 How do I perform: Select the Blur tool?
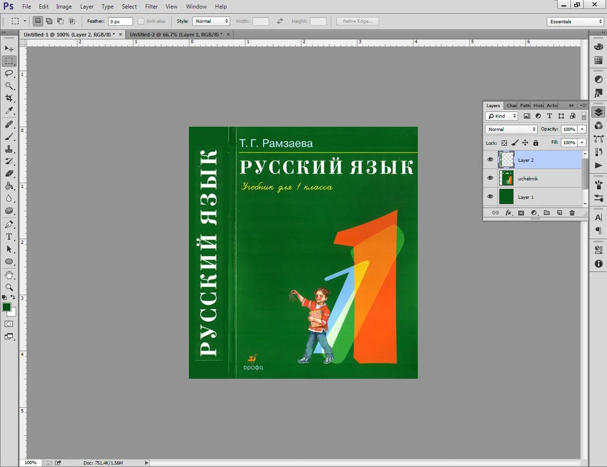click(x=9, y=198)
